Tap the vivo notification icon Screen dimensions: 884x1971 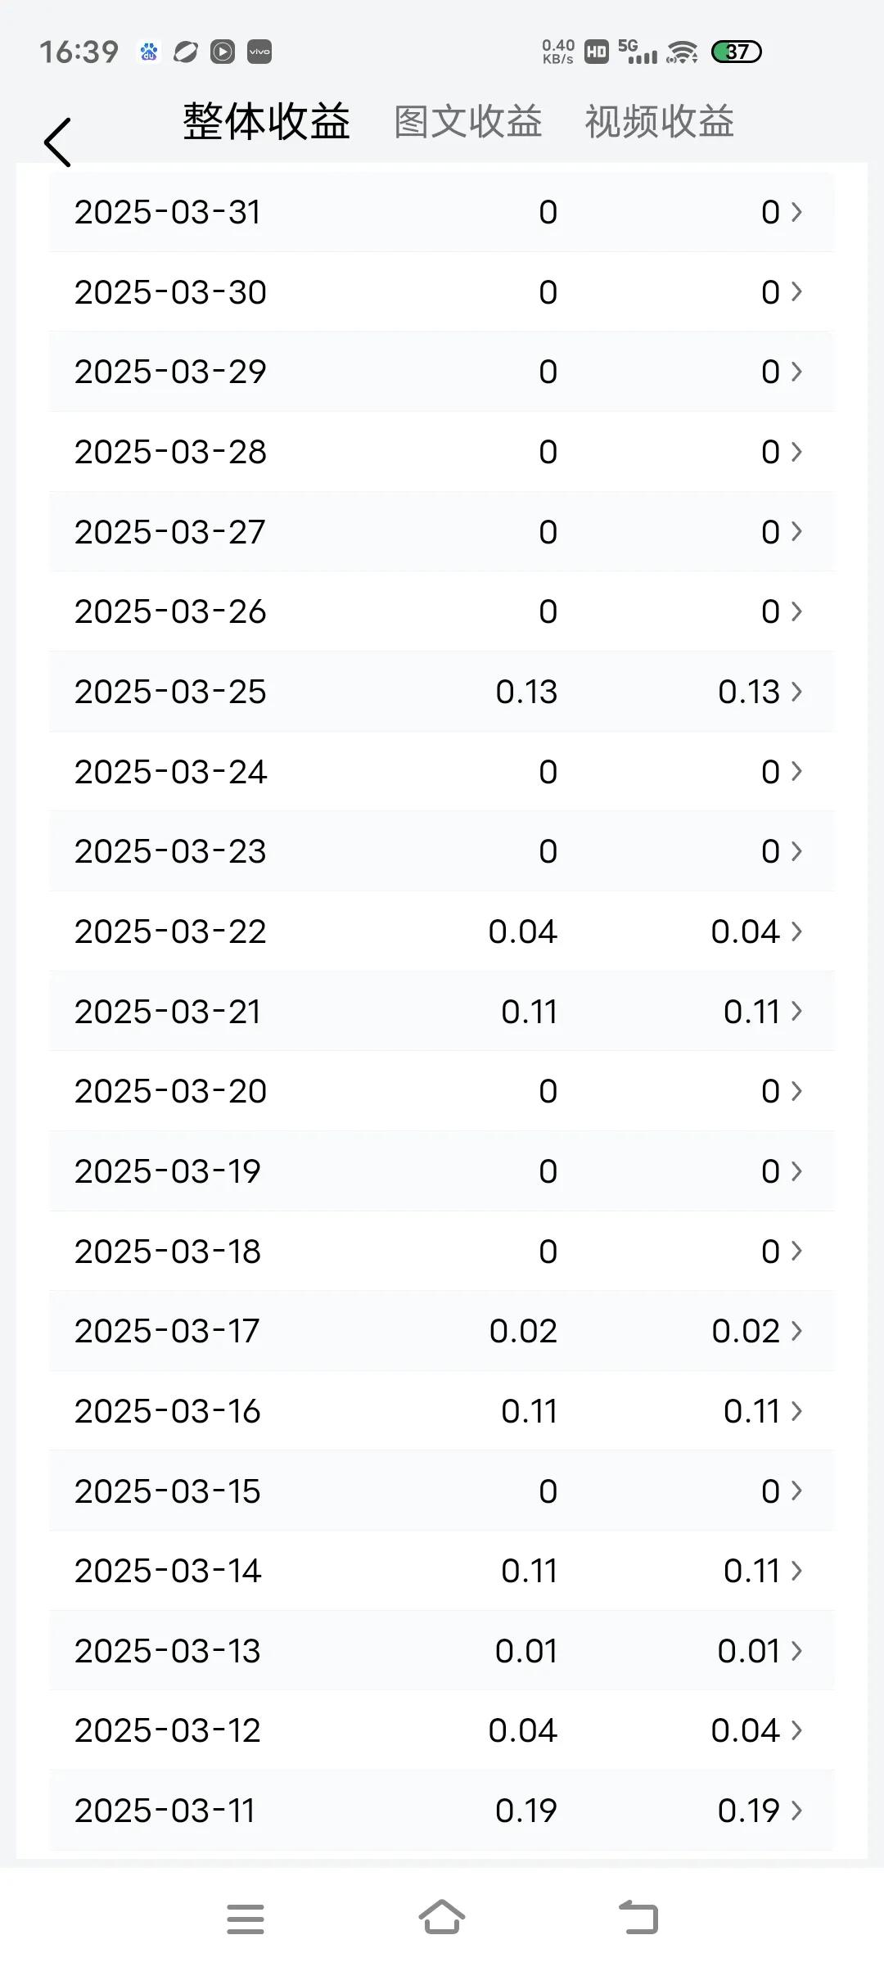coord(259,52)
